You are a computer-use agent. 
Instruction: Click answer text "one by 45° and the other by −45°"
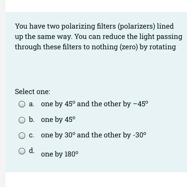tap(95, 104)
